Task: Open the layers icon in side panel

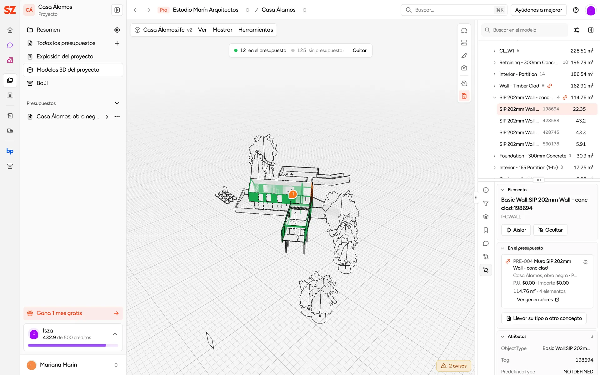Action: click(x=486, y=217)
